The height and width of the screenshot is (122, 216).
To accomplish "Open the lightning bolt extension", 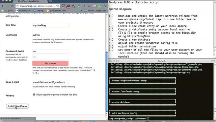I will pyautogui.click(x=84, y=6).
